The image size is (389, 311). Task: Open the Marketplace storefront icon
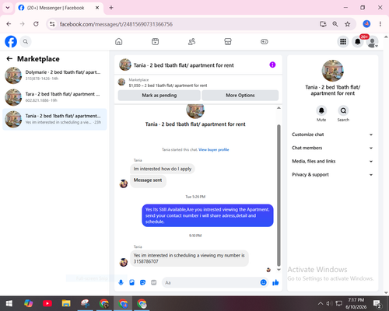228,41
